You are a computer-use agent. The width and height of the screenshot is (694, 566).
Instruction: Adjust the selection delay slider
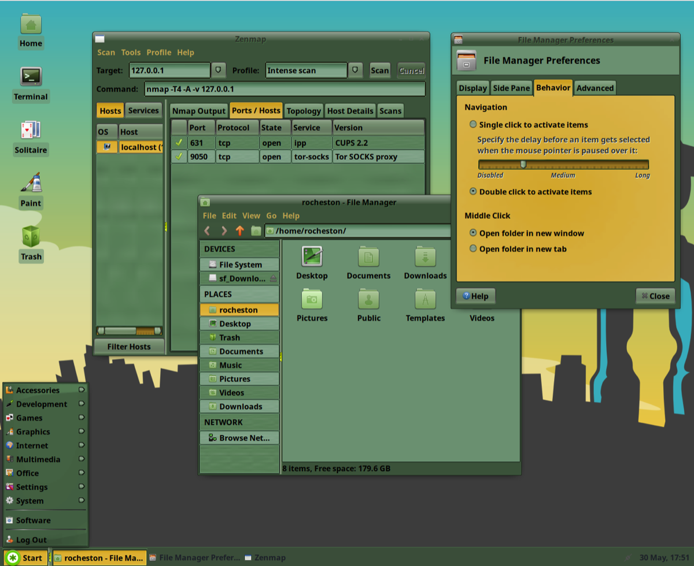(x=523, y=165)
